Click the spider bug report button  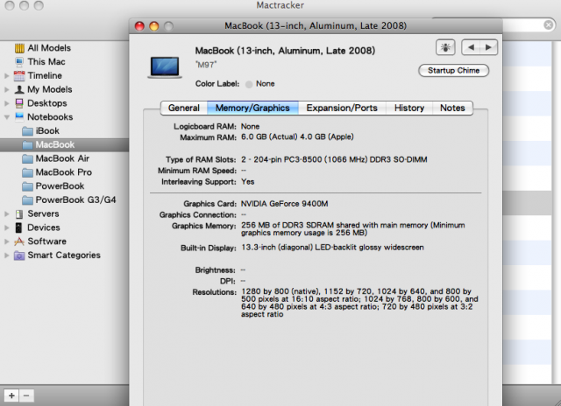(445, 47)
